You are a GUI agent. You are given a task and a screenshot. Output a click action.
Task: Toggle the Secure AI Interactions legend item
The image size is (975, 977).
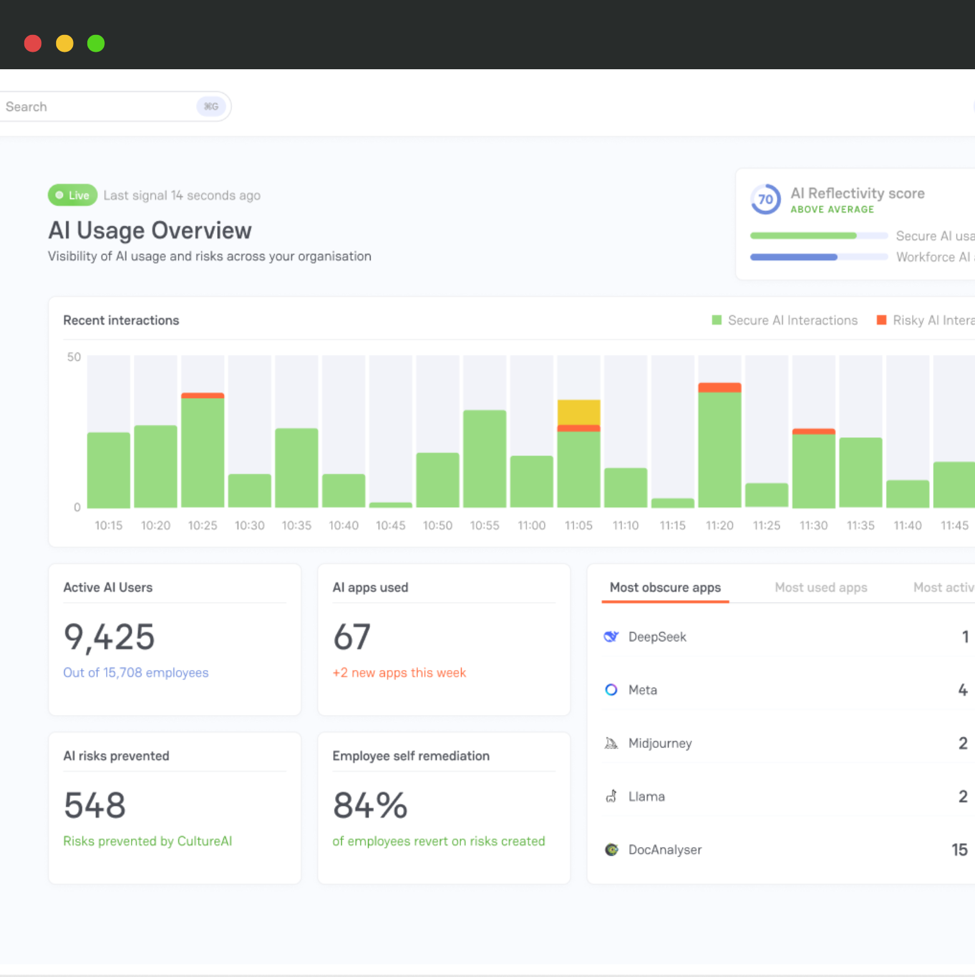click(x=785, y=320)
